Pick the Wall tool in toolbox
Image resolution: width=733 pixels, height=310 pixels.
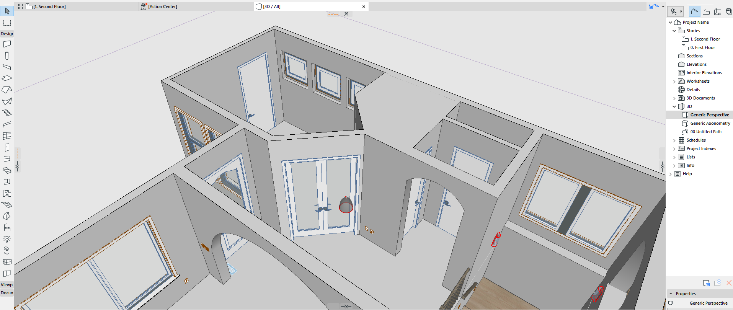pyautogui.click(x=7, y=44)
